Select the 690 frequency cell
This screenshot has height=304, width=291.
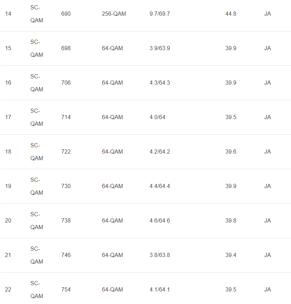coord(66,14)
